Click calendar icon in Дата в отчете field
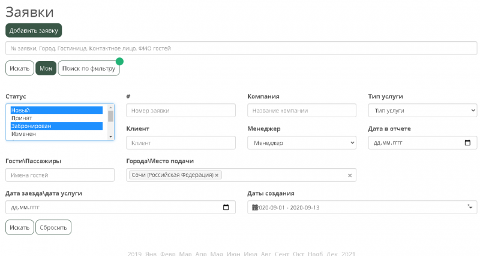Image resolution: width=480 pixels, height=256 pixels. pos(467,143)
